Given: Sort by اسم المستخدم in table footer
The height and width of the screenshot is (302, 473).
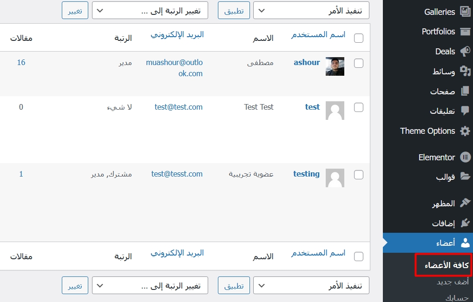Looking at the screenshot, I should coord(318,253).
